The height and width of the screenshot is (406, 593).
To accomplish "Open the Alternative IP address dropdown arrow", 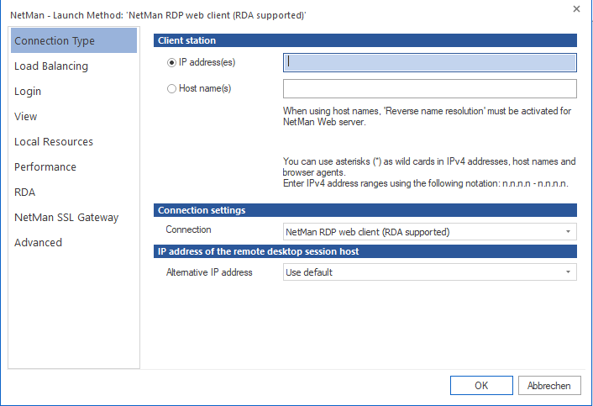I will tap(568, 272).
